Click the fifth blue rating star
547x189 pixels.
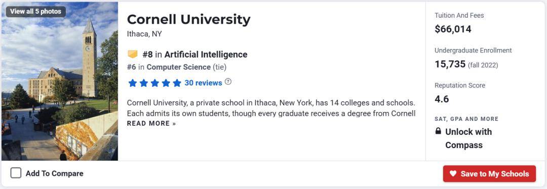pyautogui.click(x=177, y=83)
